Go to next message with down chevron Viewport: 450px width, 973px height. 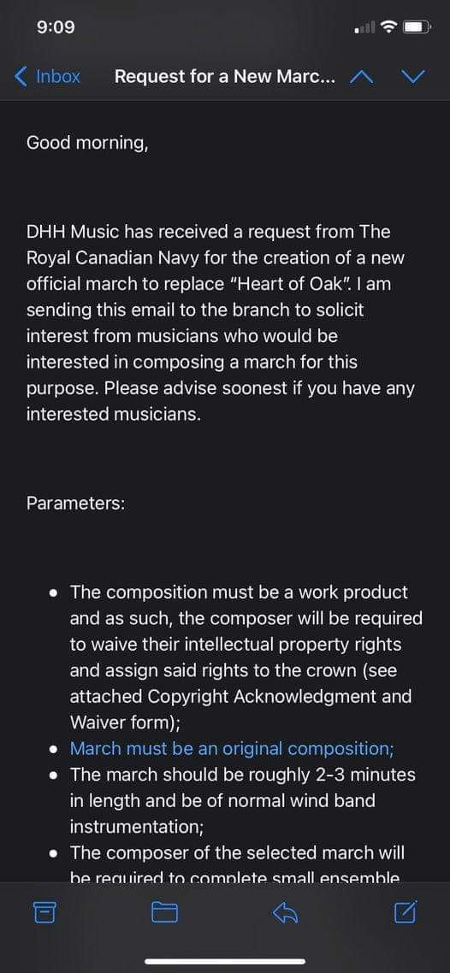click(x=413, y=77)
